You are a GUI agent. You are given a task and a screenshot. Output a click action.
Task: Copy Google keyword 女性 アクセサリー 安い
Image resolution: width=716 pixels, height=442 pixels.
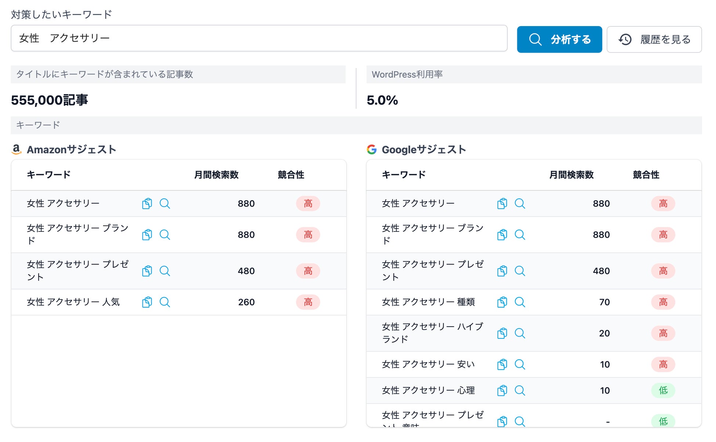502,364
